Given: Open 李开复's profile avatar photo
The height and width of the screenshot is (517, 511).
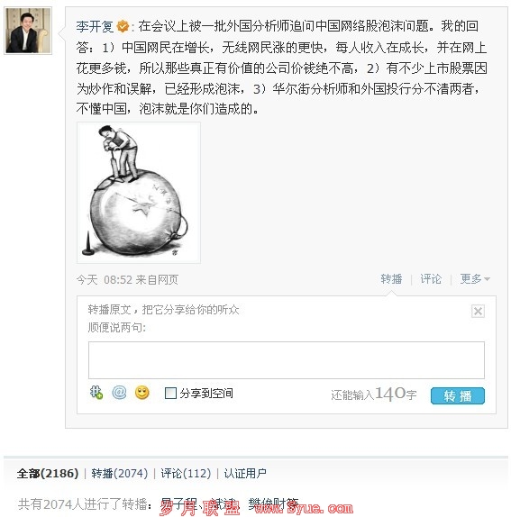Looking at the screenshot, I should click(x=28, y=31).
